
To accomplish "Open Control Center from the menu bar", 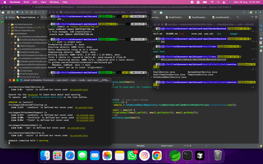I will point(224,2).
